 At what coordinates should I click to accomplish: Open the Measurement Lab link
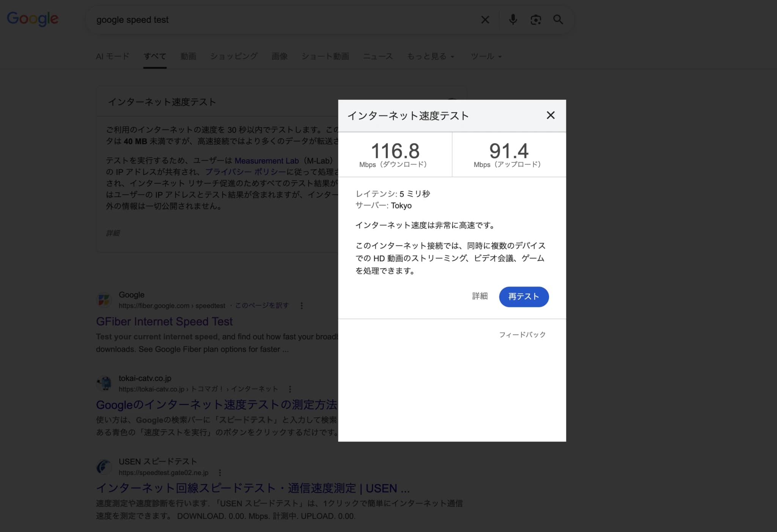point(267,161)
